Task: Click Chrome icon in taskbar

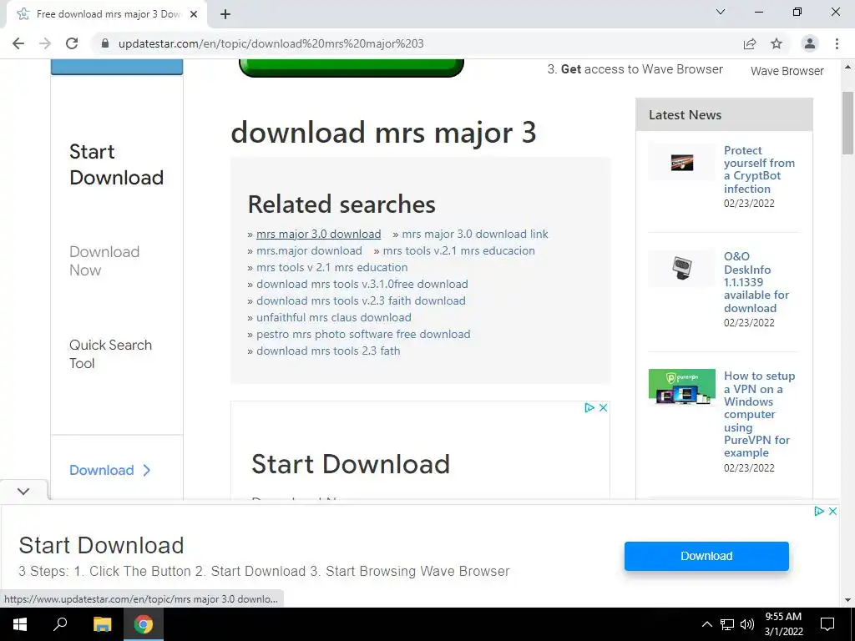Action: (x=144, y=624)
